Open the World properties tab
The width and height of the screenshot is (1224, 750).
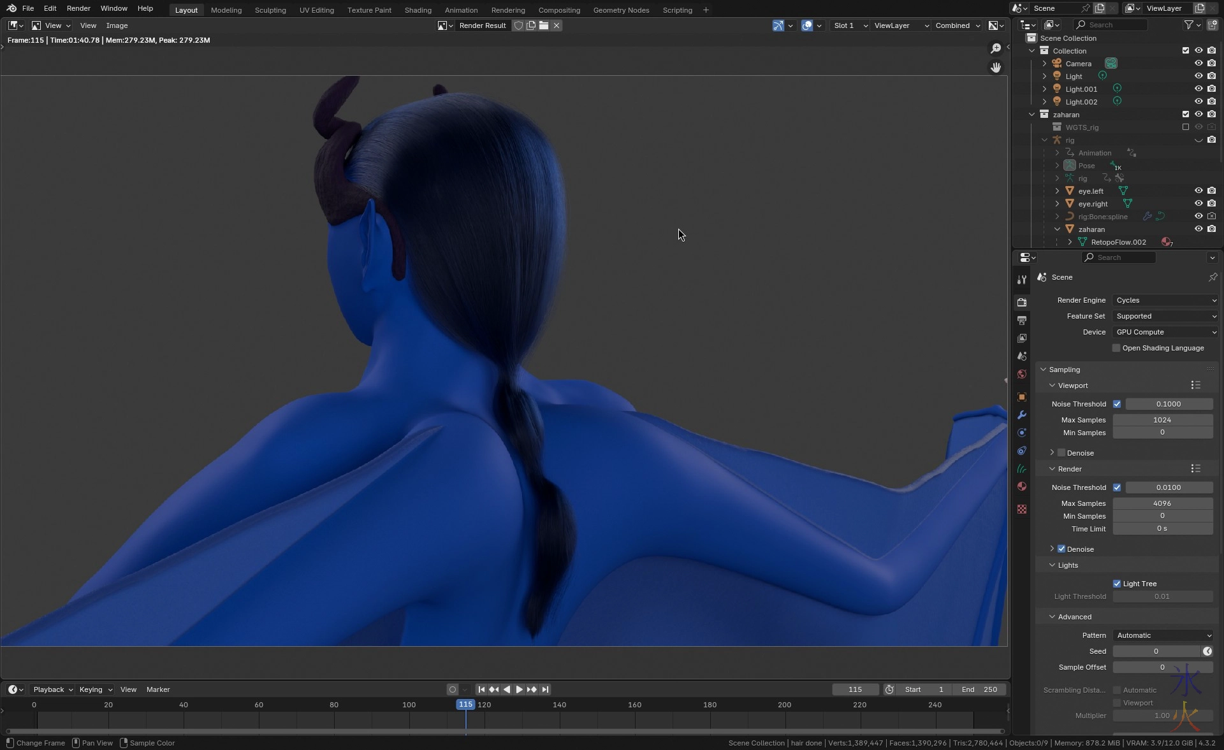(1022, 374)
